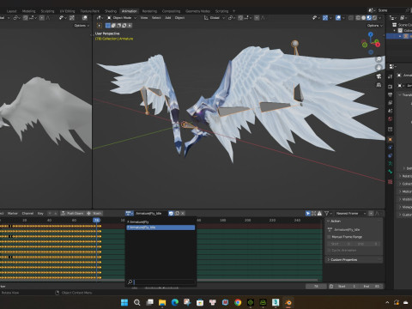
Task: Click the add workspace plus button
Action: 234,11
